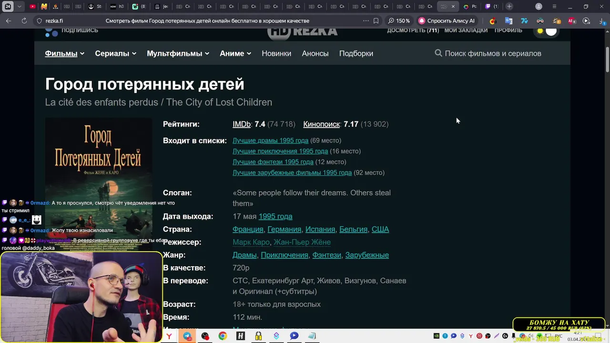The image size is (610, 343).
Task: Open the browser hamburger menu
Action: [x=554, y=6]
